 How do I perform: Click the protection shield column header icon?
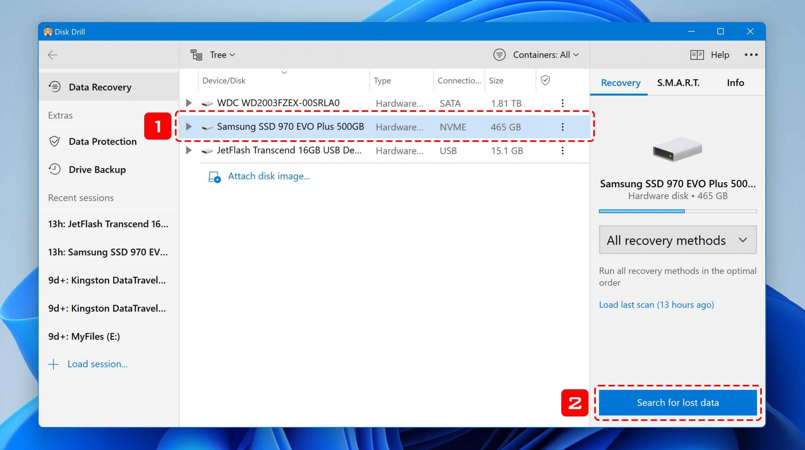pos(545,80)
